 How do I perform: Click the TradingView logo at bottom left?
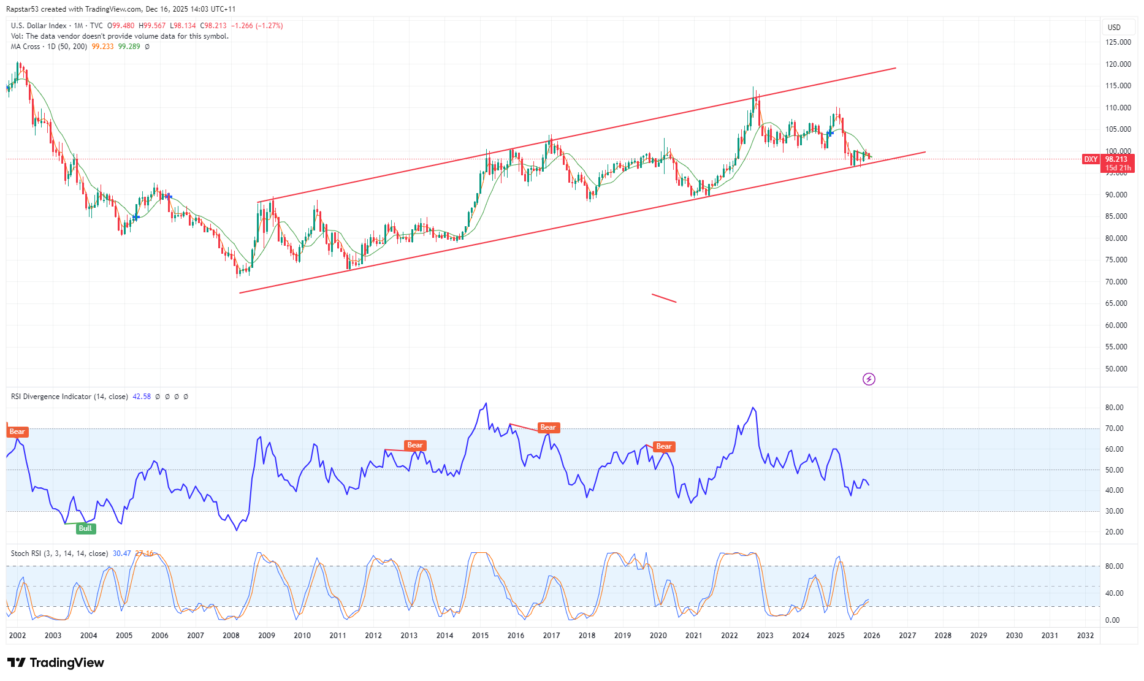pos(56,663)
